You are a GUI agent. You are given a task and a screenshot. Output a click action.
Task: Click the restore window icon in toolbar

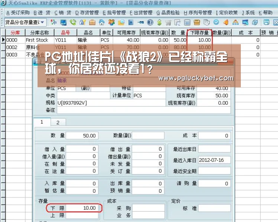coord(266,22)
